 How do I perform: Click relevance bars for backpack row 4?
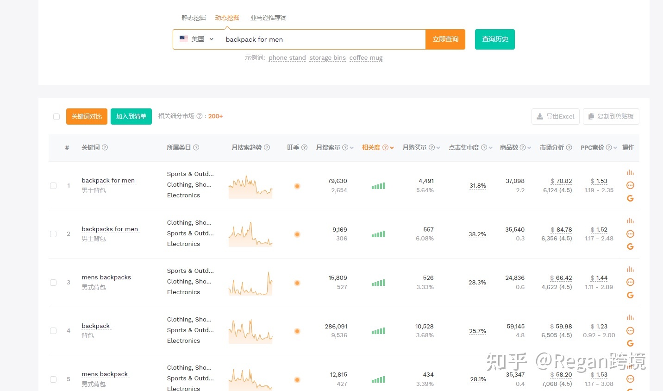click(378, 331)
